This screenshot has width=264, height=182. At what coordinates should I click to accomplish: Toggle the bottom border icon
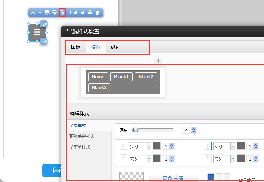(x=123, y=158)
